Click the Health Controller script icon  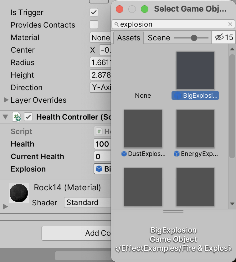point(17,117)
